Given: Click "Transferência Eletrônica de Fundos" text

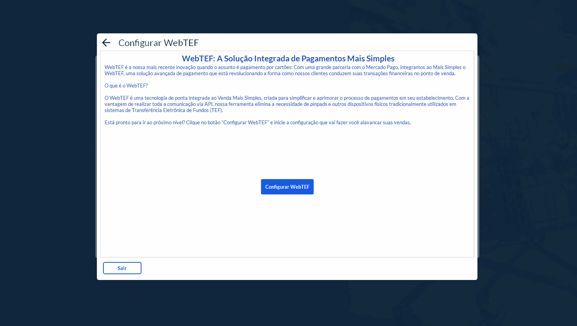Looking at the screenshot, I should 170,110.
